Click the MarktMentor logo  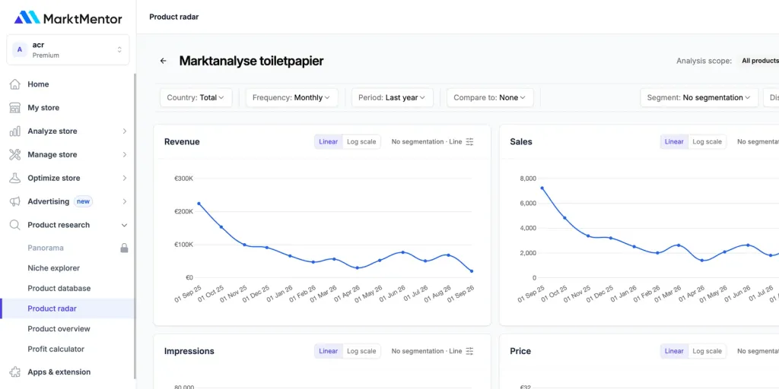(68, 18)
